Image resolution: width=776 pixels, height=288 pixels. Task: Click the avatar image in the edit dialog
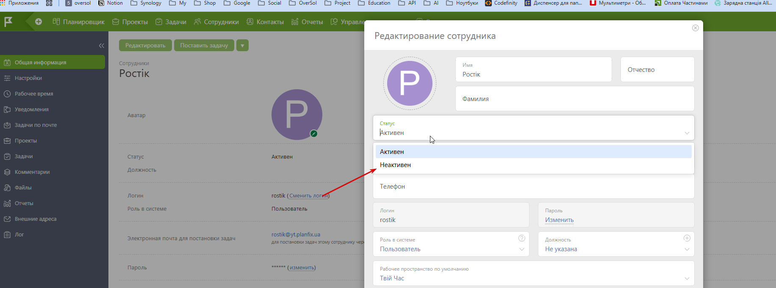410,83
